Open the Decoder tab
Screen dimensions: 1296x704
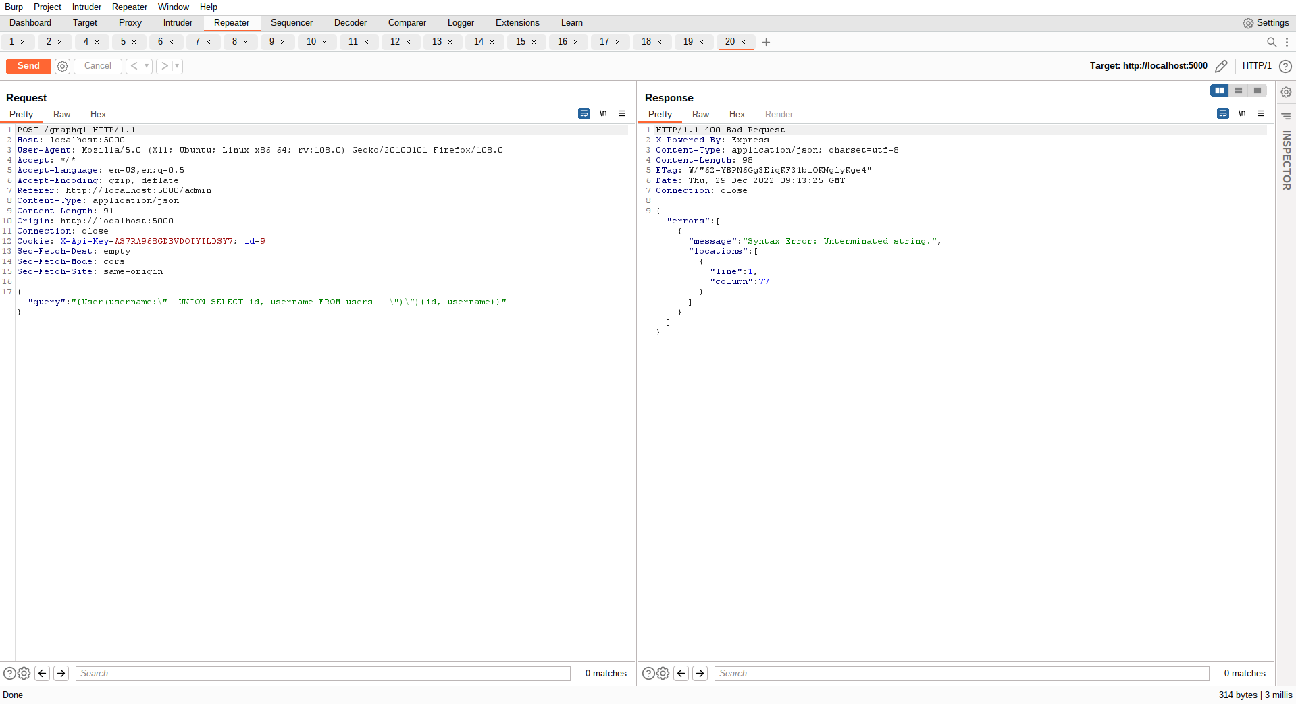pos(350,23)
